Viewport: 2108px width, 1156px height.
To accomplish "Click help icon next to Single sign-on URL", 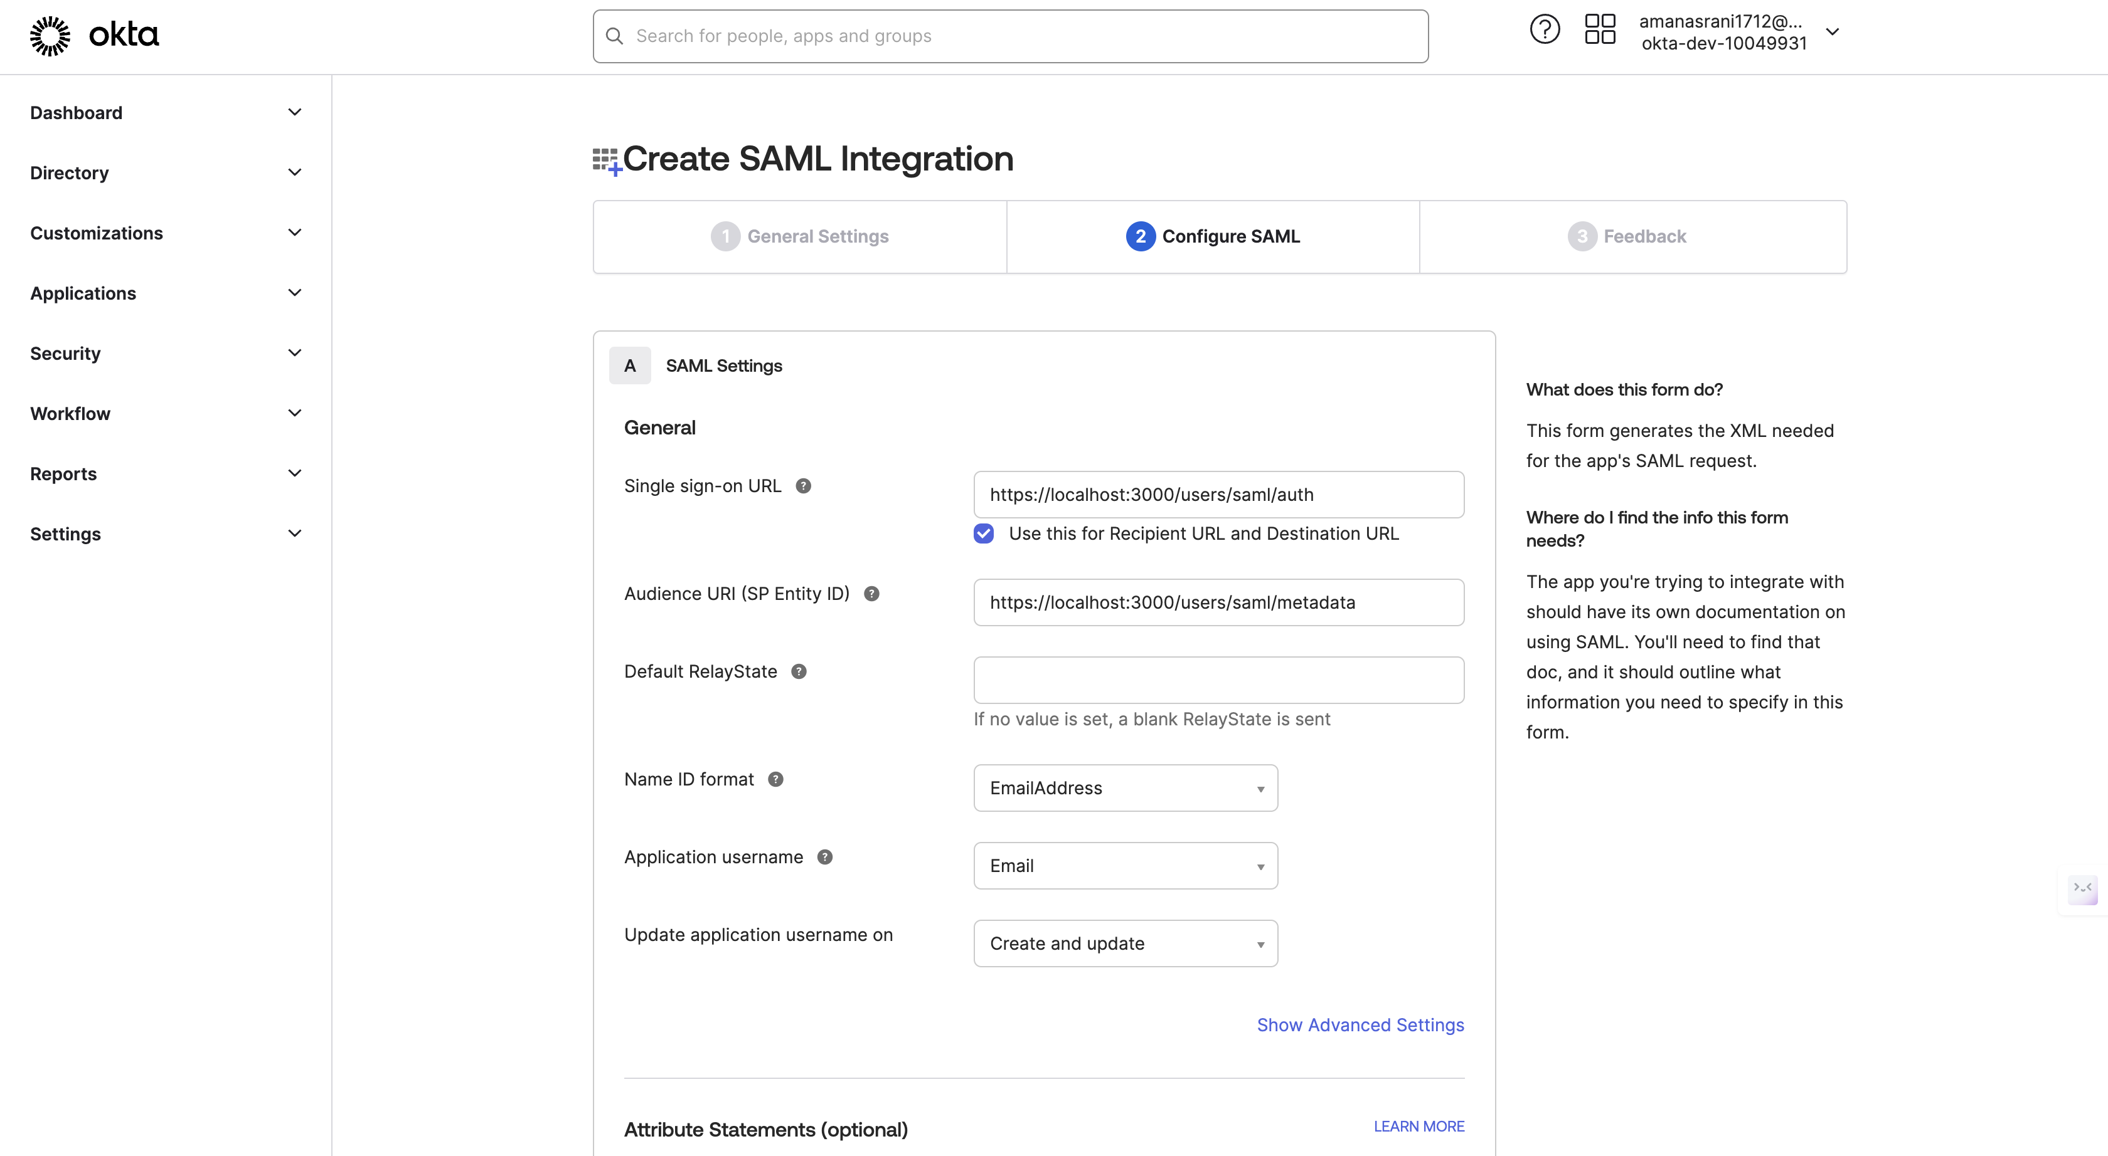I will point(804,486).
